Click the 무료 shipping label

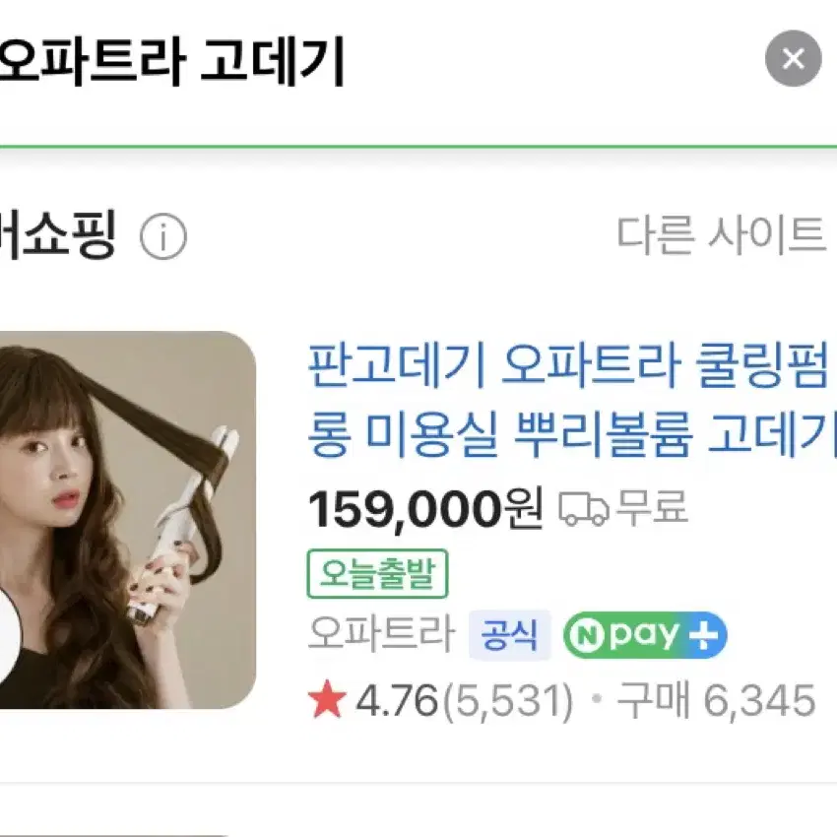(x=652, y=506)
